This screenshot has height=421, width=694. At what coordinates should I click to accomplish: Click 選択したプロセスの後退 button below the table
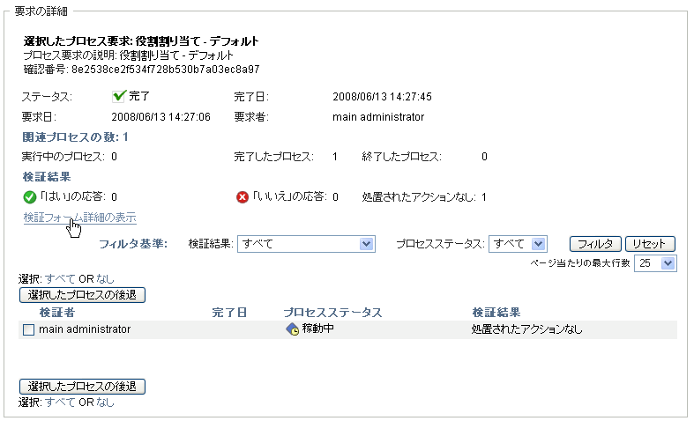pyautogui.click(x=82, y=386)
